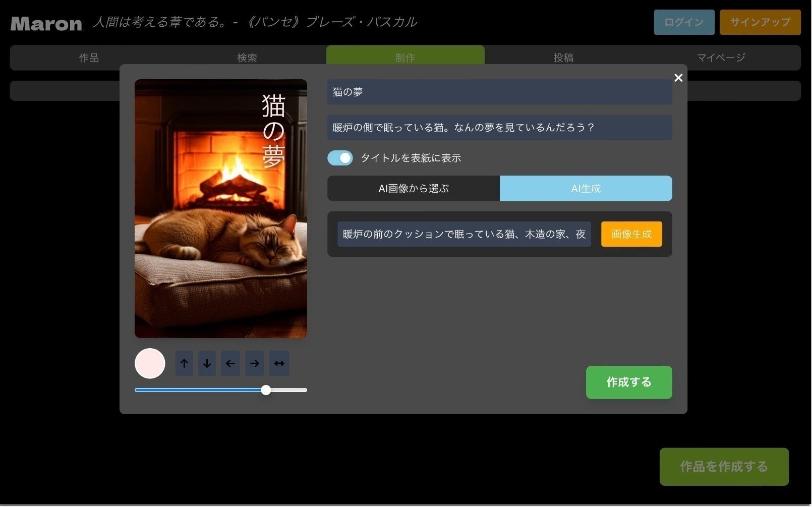Viewport: 812px width, 507px height.
Task: Click the down arrow title position icon
Action: click(x=207, y=363)
